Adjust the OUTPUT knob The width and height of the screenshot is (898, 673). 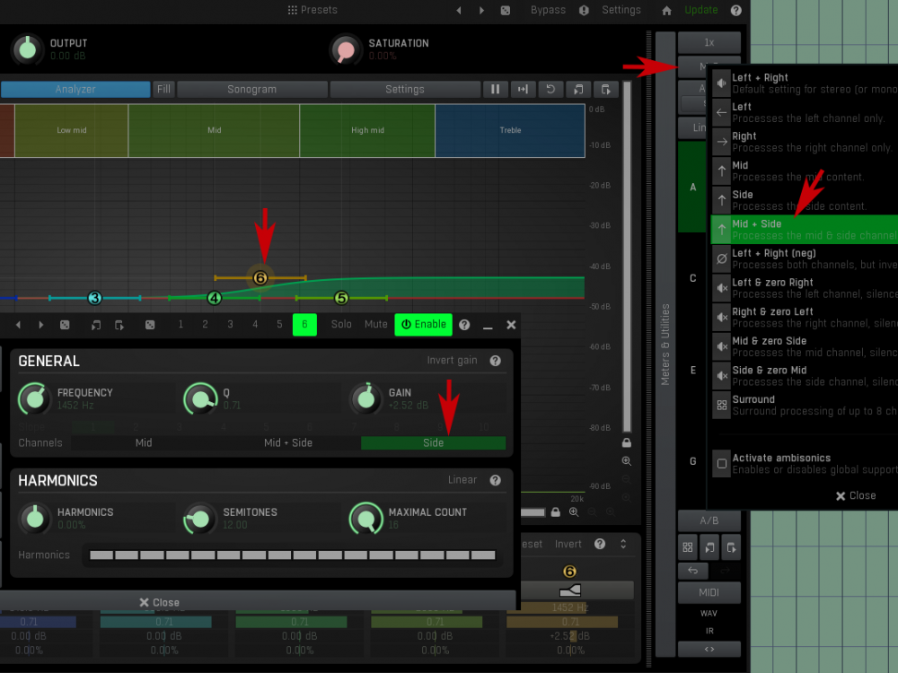point(27,49)
